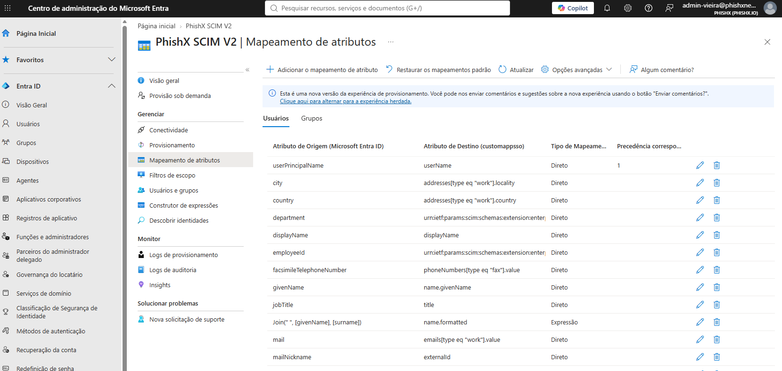The width and height of the screenshot is (782, 371).
Task: Open Aplicativos corporativos in left navigation
Action: point(49,199)
